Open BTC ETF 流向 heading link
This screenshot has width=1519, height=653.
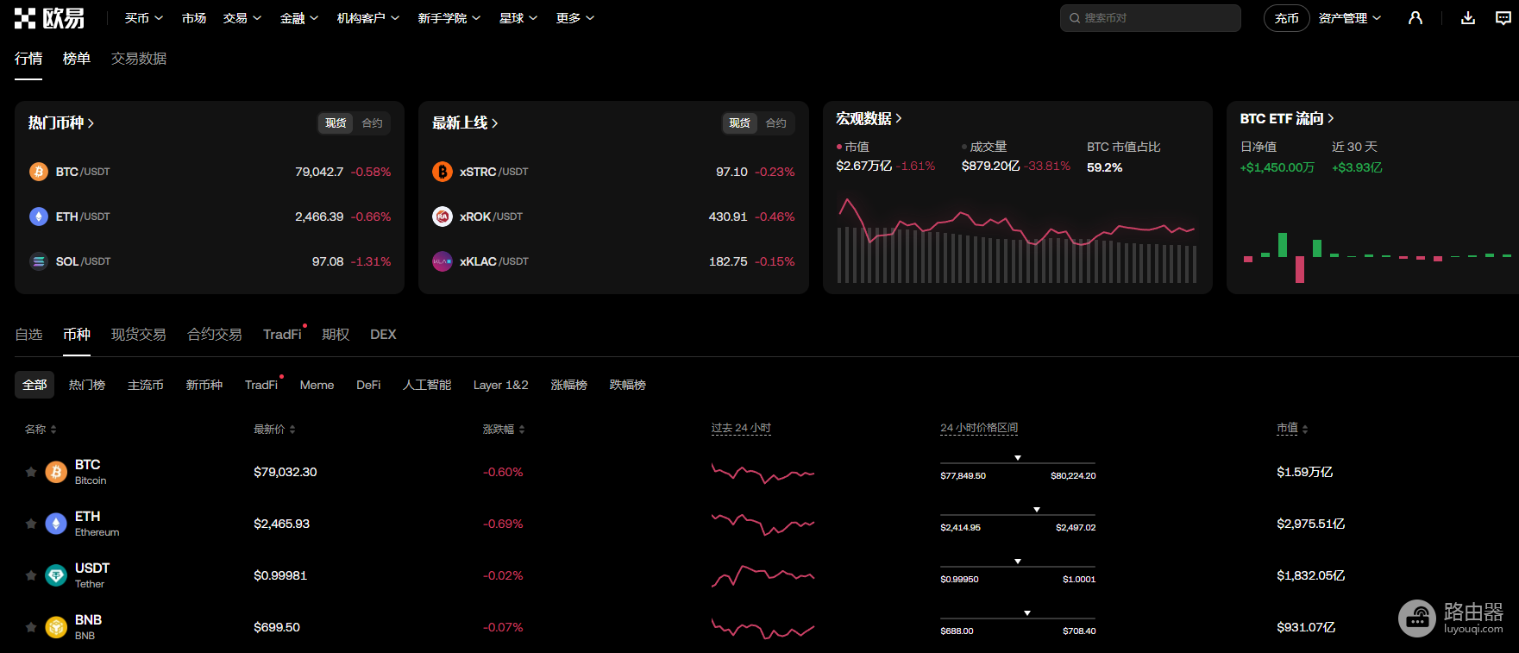point(1287,118)
